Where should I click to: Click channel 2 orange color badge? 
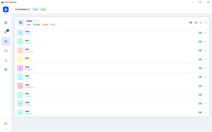coord(20,51)
